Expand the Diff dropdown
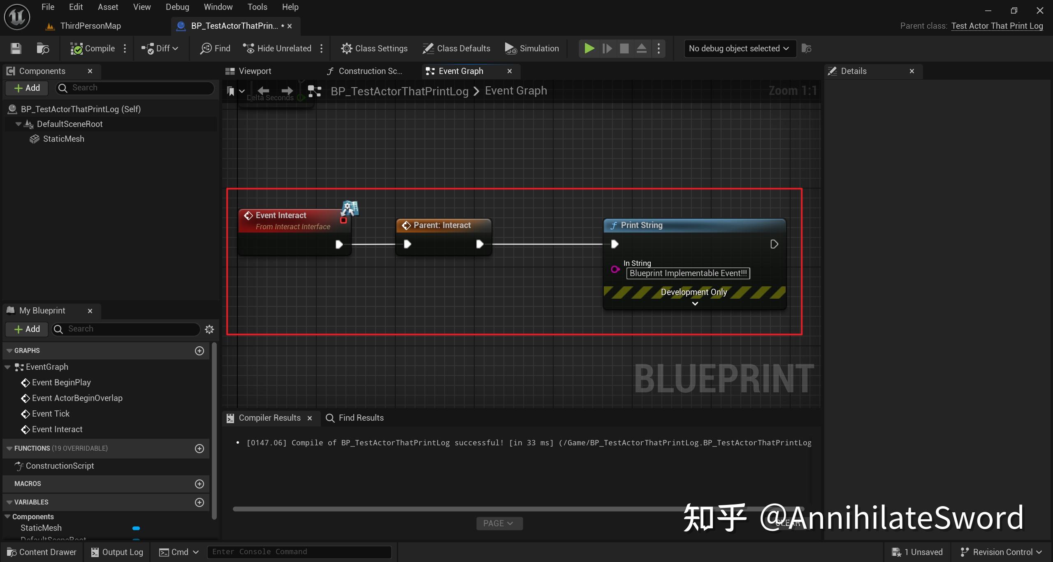The width and height of the screenshot is (1053, 562). (160, 48)
